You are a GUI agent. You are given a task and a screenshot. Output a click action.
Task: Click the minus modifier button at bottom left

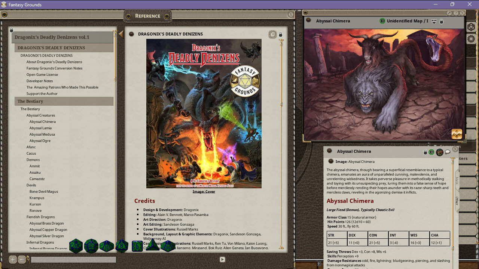[22, 259]
